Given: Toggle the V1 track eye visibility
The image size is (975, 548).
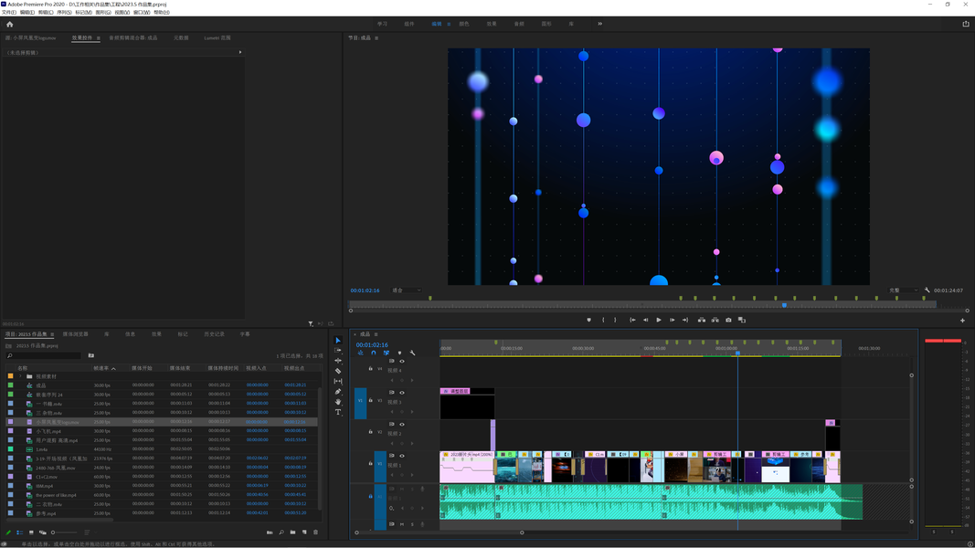Looking at the screenshot, I should coord(402,456).
